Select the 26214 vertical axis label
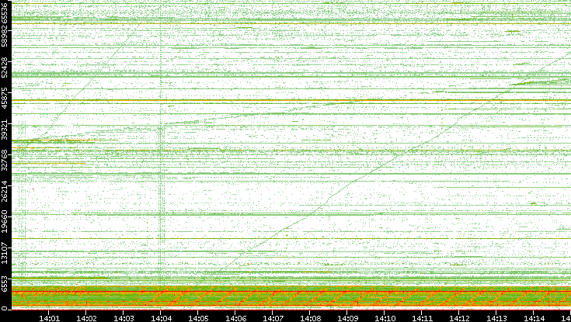The width and height of the screenshot is (571, 322). [4, 191]
